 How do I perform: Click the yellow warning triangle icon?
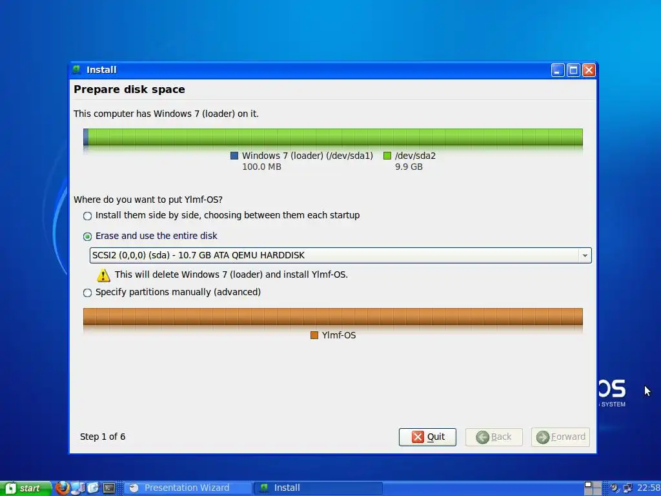pyautogui.click(x=103, y=275)
